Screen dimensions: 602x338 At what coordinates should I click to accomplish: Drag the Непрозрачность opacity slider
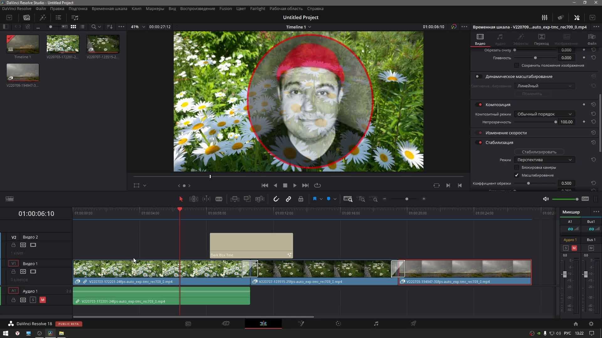click(x=555, y=122)
